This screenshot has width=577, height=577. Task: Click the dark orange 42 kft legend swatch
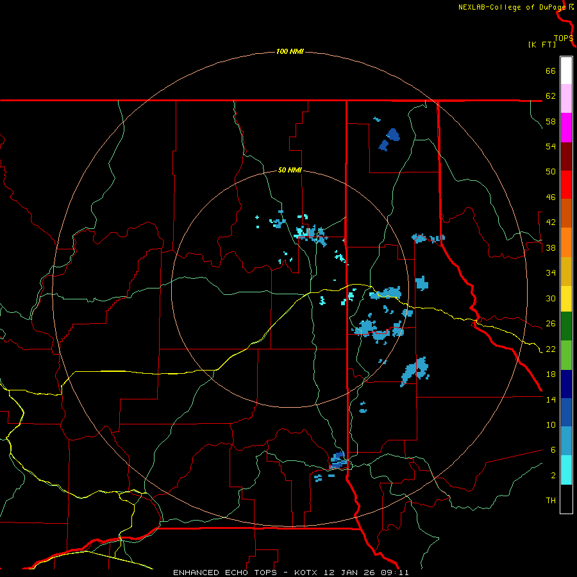(566, 213)
